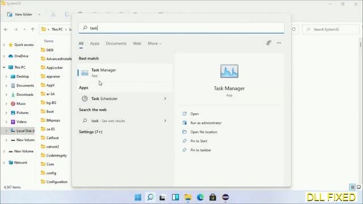Screen dimensions: 363x204
Task: Click the New folder button in Explorer
Action: (x=20, y=14)
